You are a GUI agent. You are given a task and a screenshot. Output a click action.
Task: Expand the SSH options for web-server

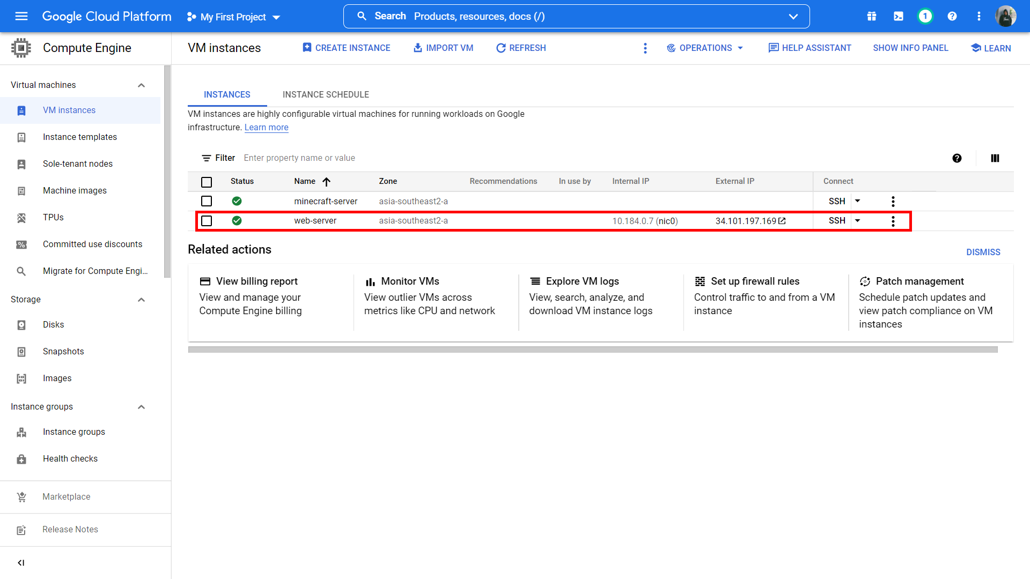point(857,220)
